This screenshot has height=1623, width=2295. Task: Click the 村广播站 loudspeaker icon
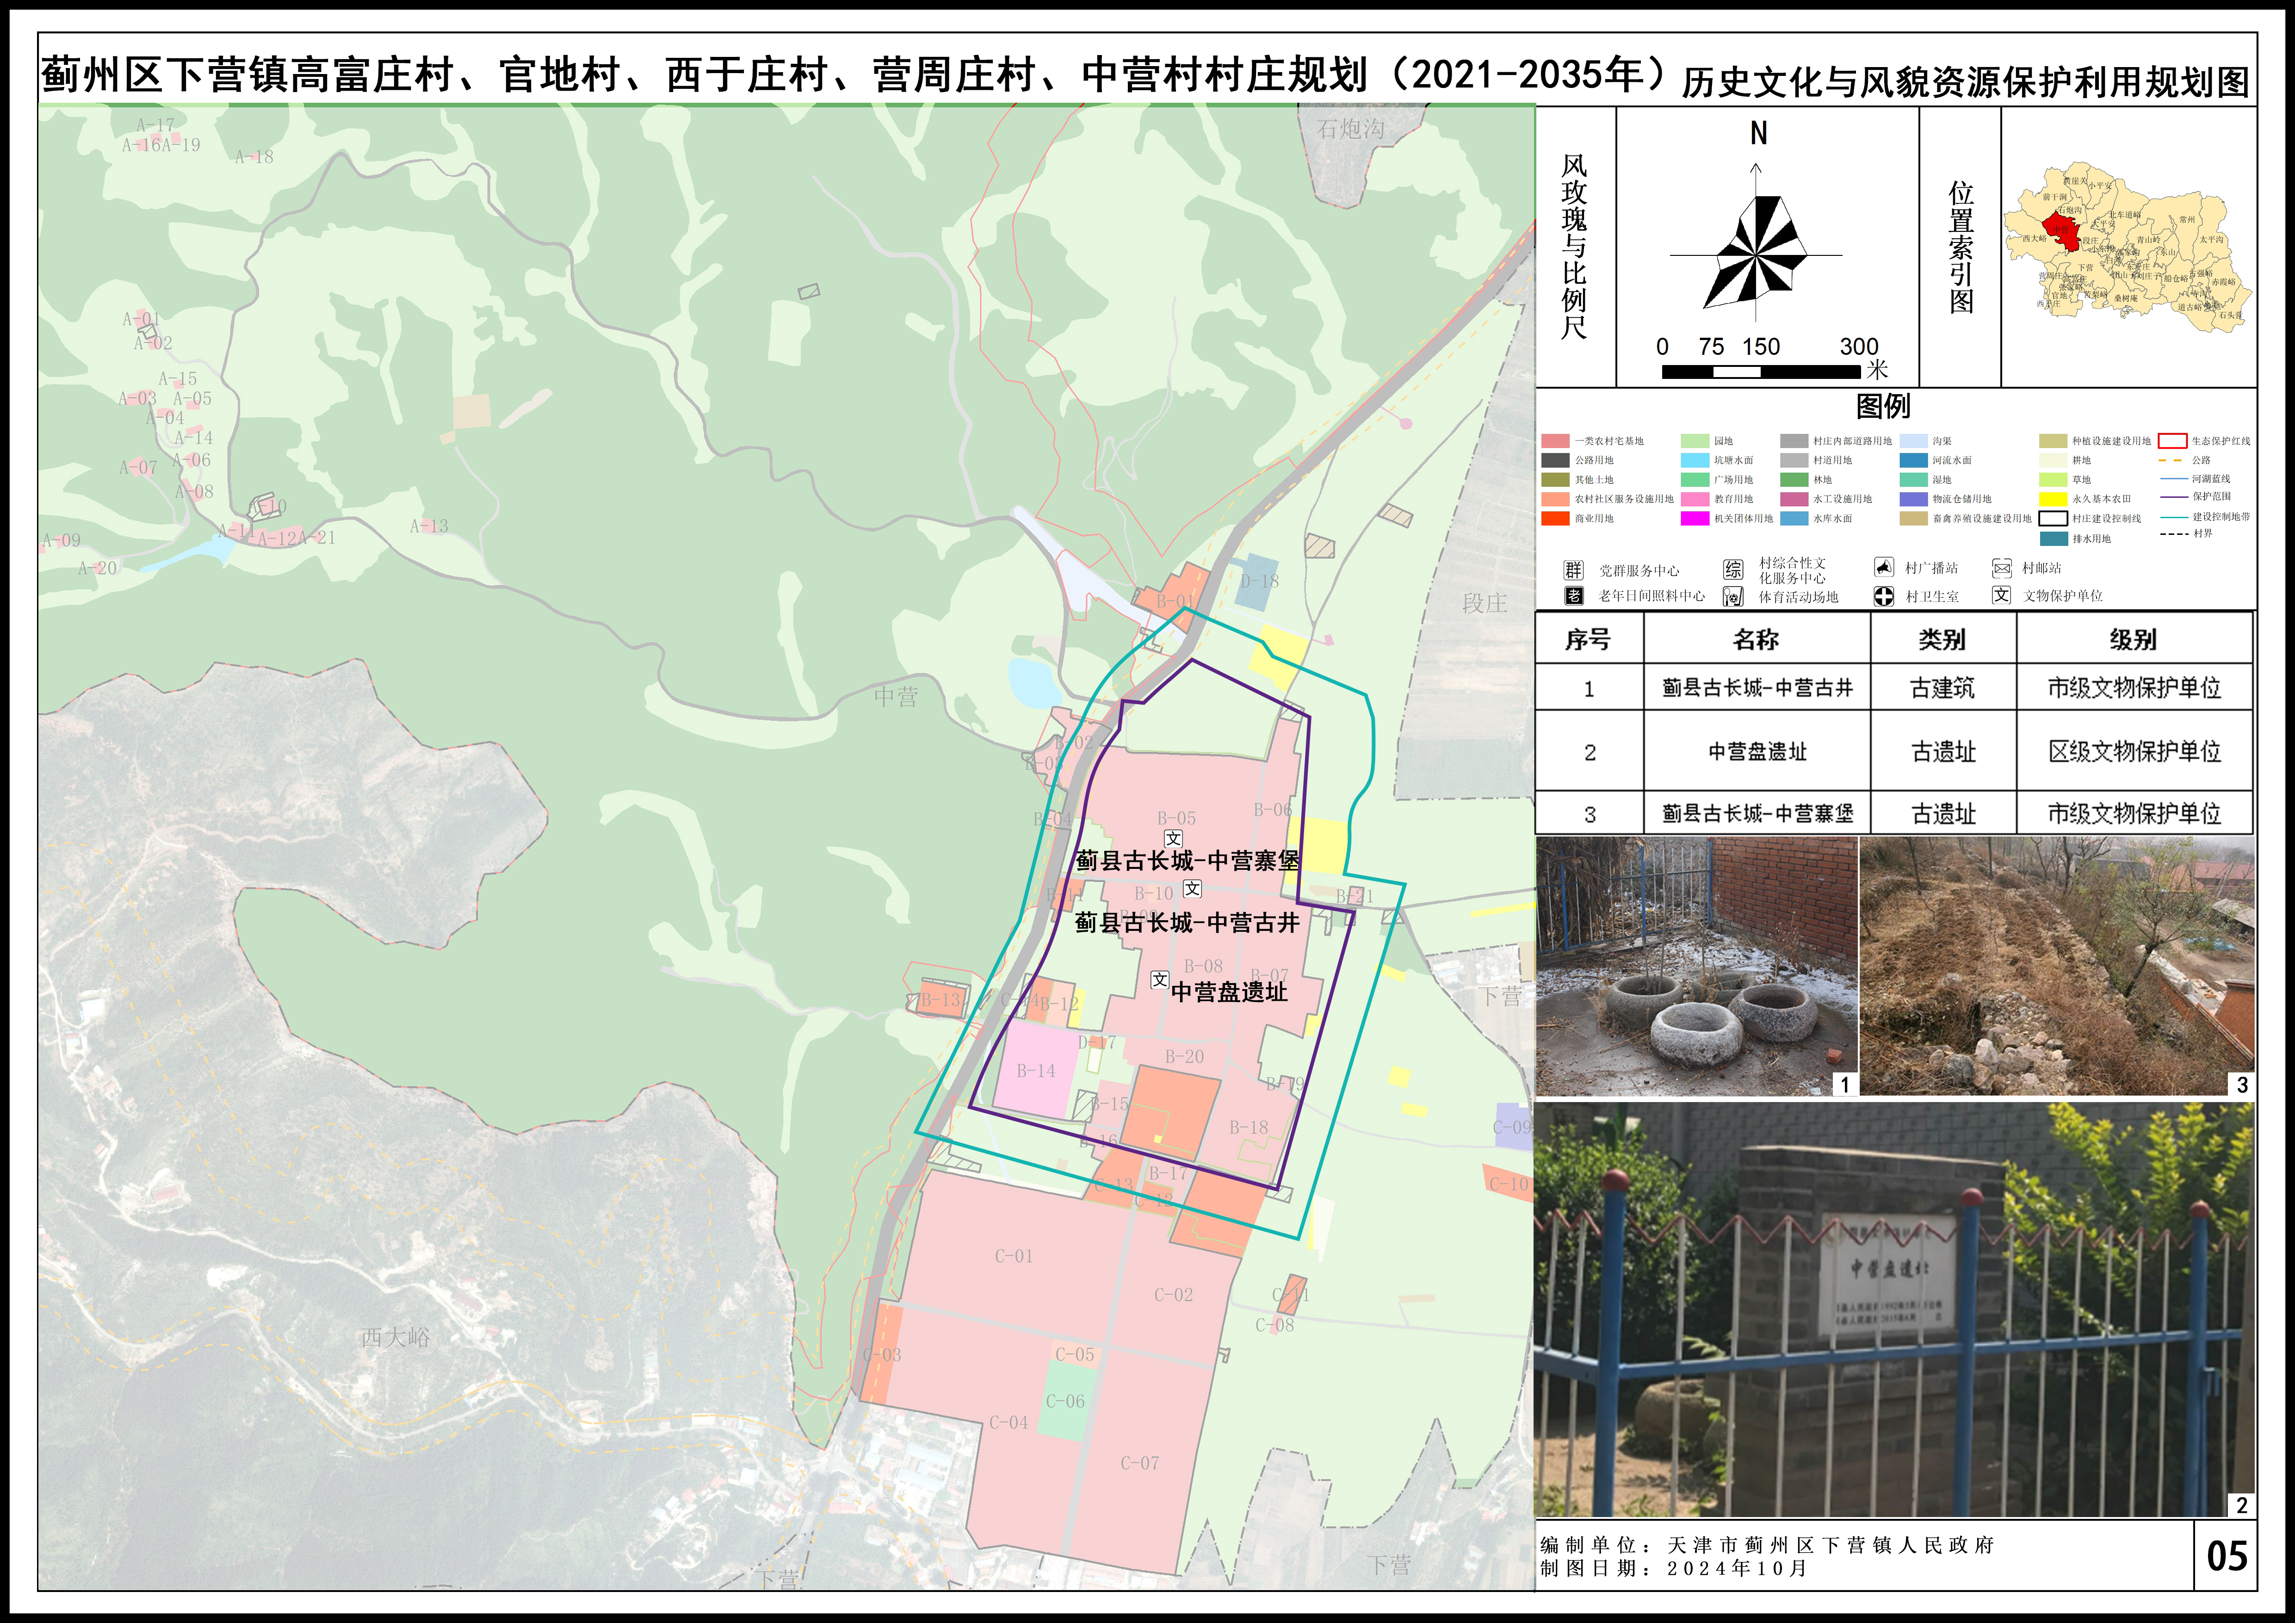[x=1883, y=568]
